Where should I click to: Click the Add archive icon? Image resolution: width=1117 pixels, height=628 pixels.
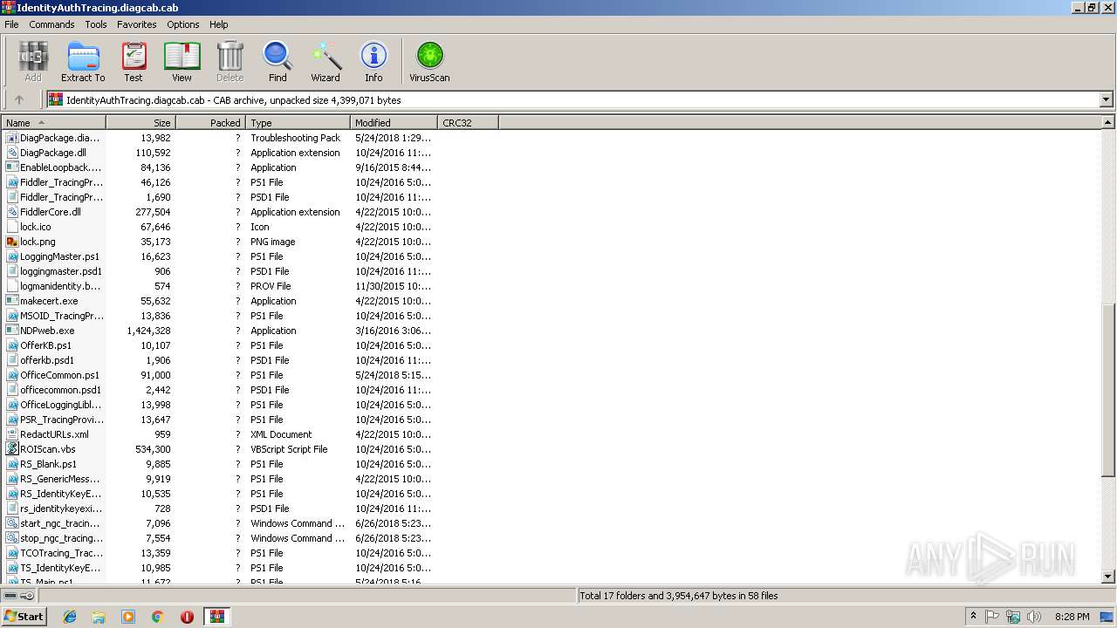click(33, 62)
